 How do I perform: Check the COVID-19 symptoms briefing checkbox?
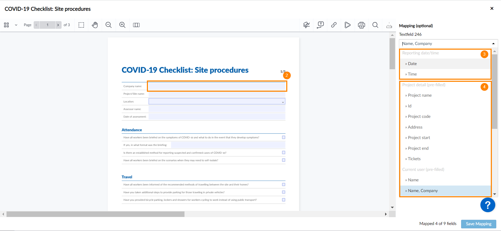point(284,137)
